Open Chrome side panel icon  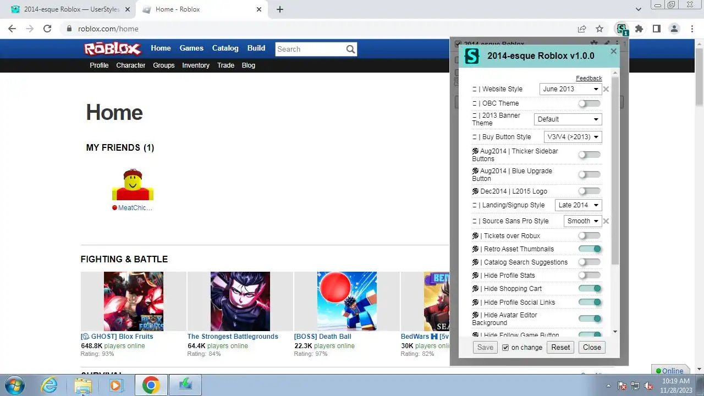coord(657,29)
